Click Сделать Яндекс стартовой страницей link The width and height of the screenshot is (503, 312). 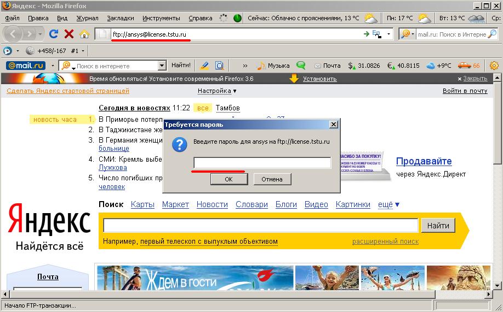point(68,91)
